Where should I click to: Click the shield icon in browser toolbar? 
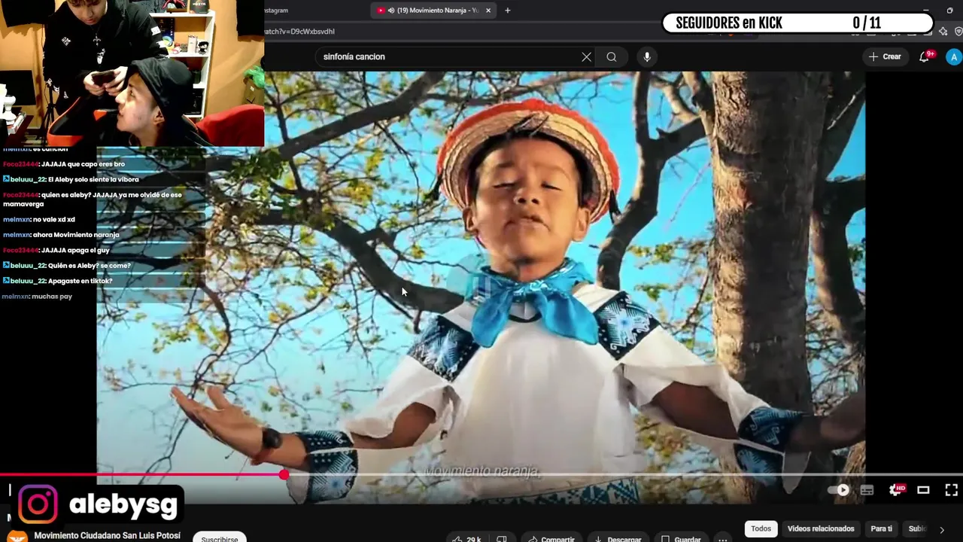[958, 32]
